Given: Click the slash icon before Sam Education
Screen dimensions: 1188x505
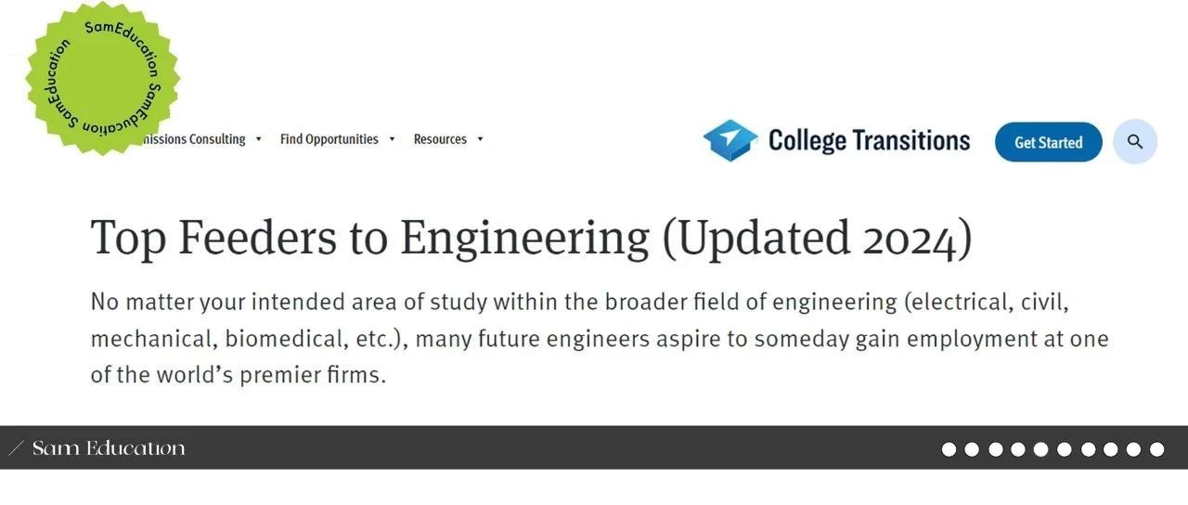Looking at the screenshot, I should click(x=16, y=449).
